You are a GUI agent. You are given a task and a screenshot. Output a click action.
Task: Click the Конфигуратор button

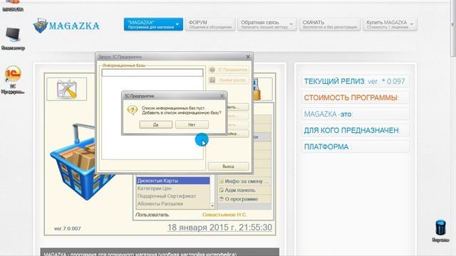pyautogui.click(x=229, y=80)
